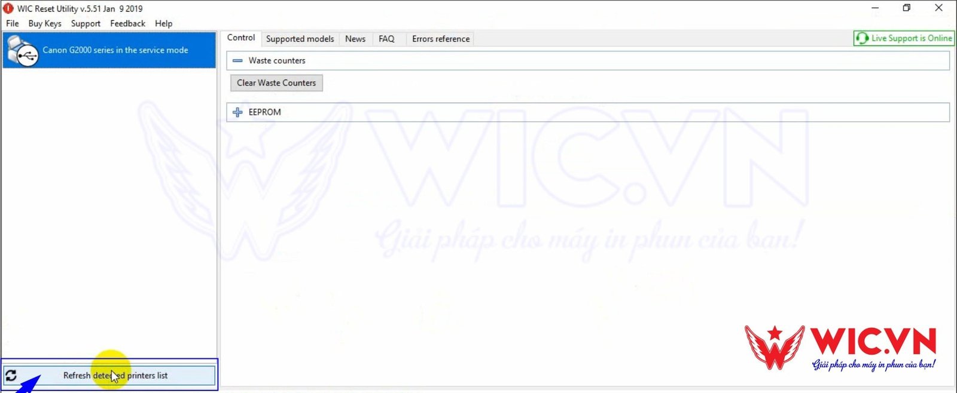Open the Help menu
957x393 pixels.
coord(163,23)
